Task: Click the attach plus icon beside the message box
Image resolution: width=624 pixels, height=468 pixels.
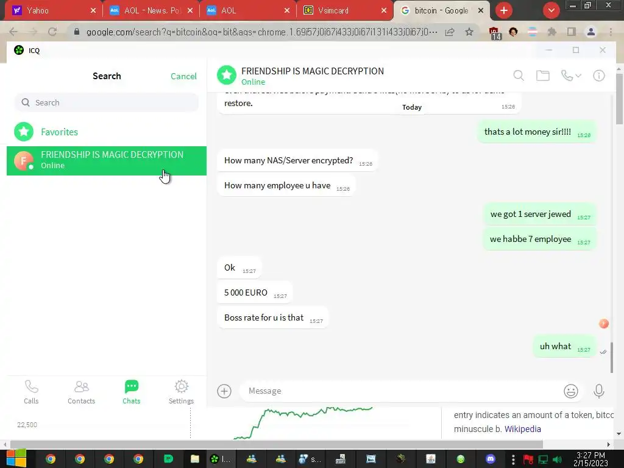Action: point(224,391)
